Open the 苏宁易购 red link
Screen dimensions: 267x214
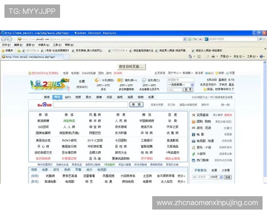pyautogui.click(x=146, y=159)
